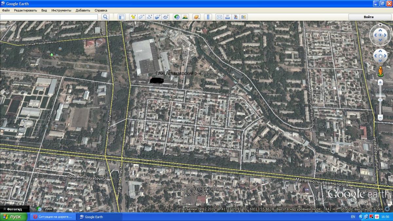
Task: Open the Инструменты menu
Action: point(61,10)
